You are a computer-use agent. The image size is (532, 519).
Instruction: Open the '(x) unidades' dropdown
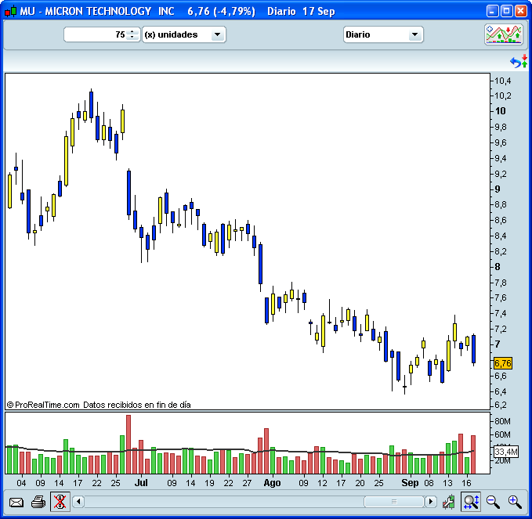(x=184, y=34)
